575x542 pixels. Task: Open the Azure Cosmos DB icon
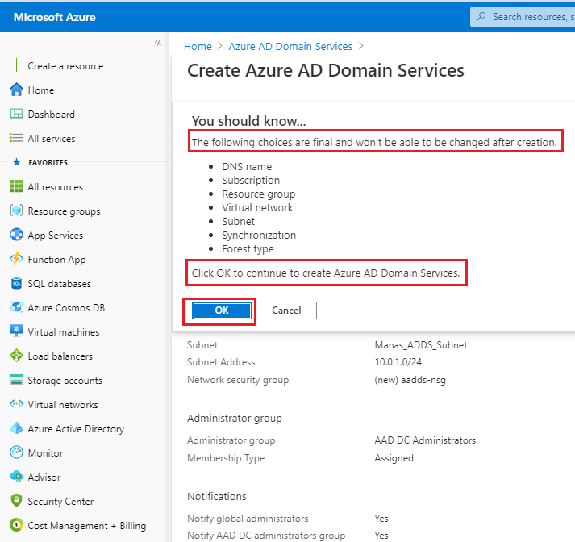tap(16, 308)
